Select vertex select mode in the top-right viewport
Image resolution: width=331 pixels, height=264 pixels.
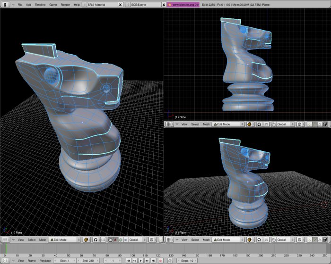click(x=309, y=124)
